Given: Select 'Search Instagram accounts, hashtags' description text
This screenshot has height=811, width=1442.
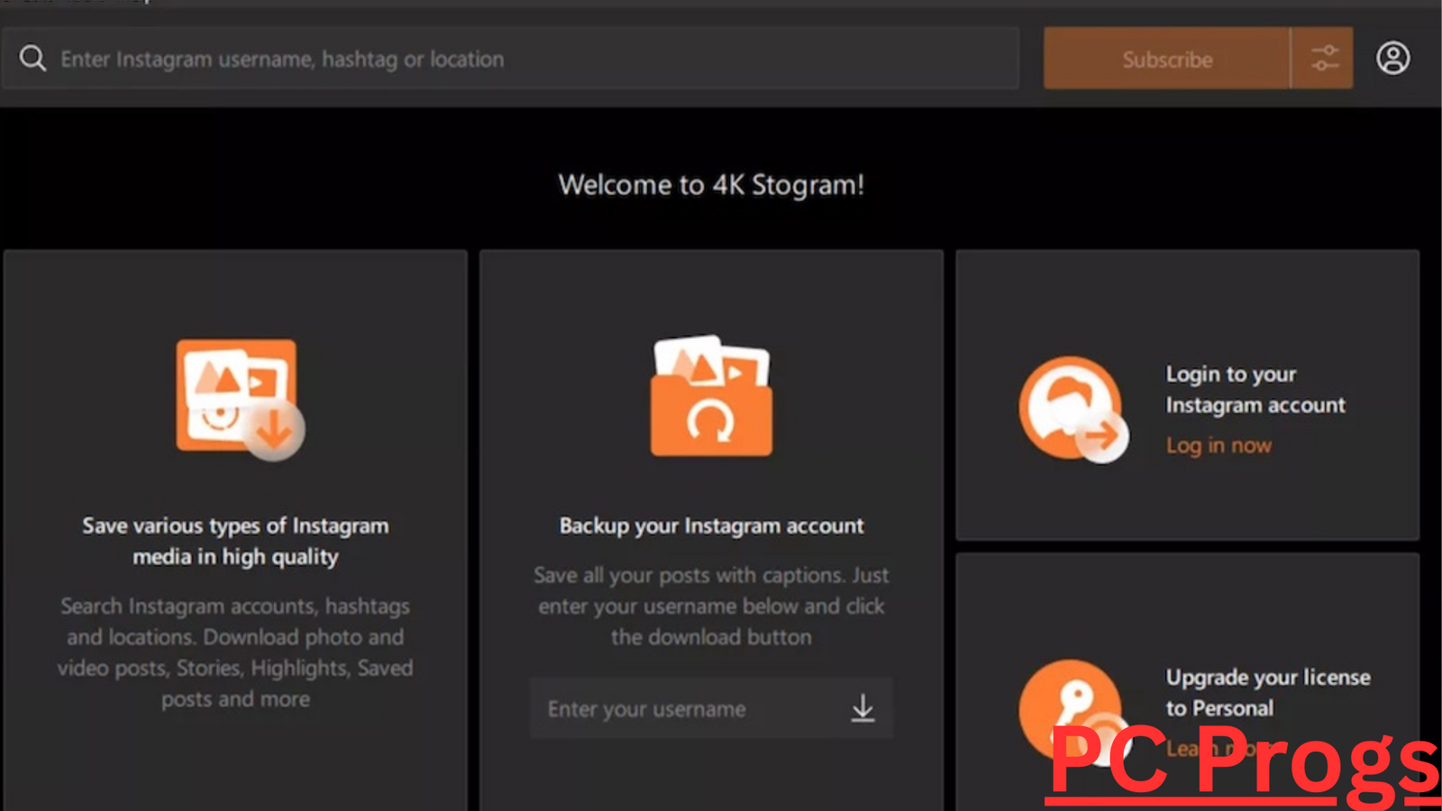Looking at the screenshot, I should tap(235, 652).
